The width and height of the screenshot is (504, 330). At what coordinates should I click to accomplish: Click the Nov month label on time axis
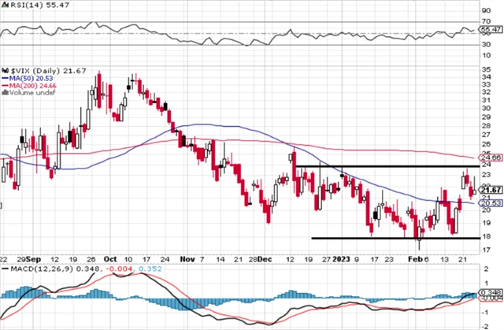click(186, 258)
